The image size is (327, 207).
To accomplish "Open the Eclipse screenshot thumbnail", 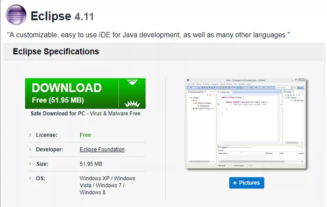I will pos(246,123).
